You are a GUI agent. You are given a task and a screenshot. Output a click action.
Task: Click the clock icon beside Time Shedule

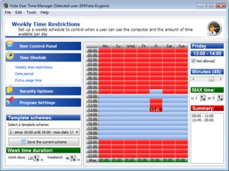click(10, 55)
